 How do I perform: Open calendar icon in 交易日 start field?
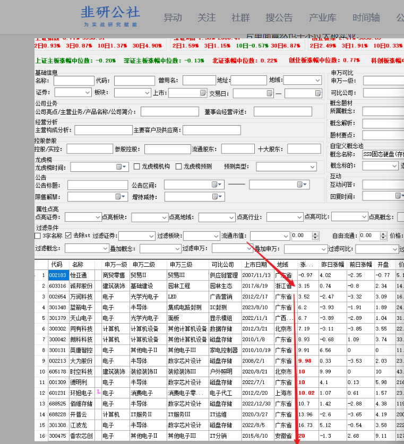pos(270,93)
